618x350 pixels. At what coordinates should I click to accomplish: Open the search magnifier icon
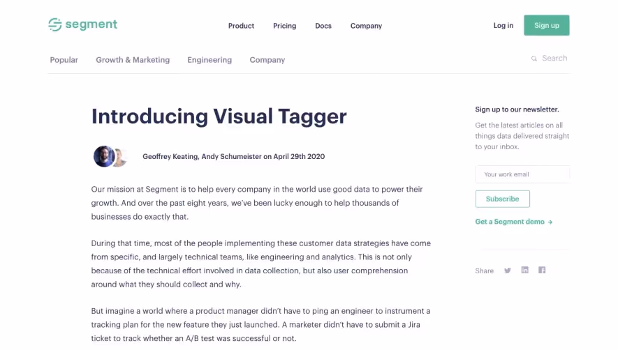click(534, 59)
